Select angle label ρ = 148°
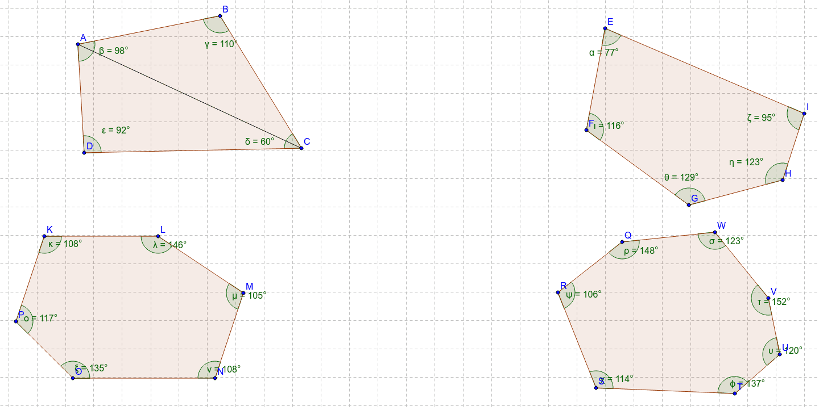 pos(641,250)
